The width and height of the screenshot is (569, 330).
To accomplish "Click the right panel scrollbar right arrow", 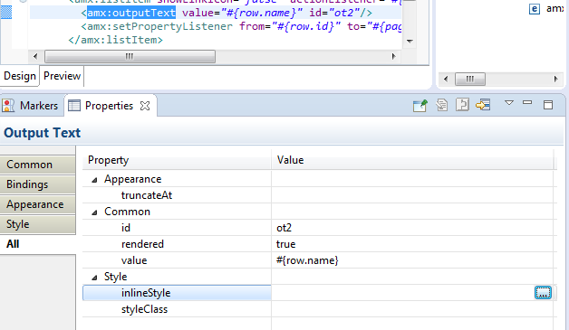I will tap(555, 79).
